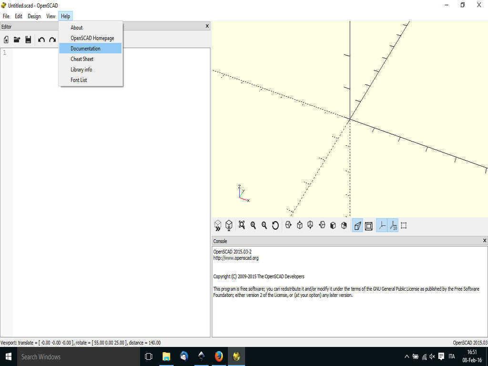The height and width of the screenshot is (366, 488).
Task: Run Preview with the double-chevron cube icon
Action: tap(218, 225)
